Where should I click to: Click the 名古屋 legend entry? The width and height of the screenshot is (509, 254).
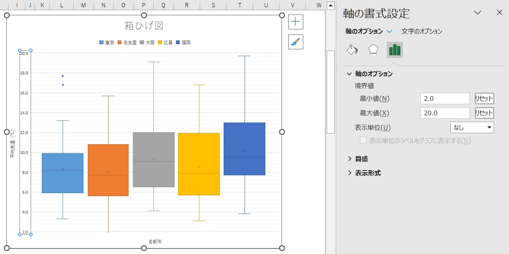tap(127, 43)
